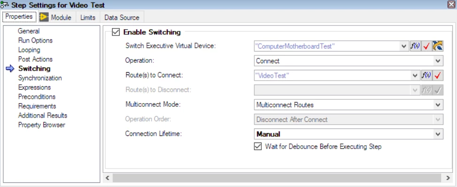This screenshot has width=457, height=187.
Task: Uncheck the Enable Switching checkbox
Action: tap(116, 32)
